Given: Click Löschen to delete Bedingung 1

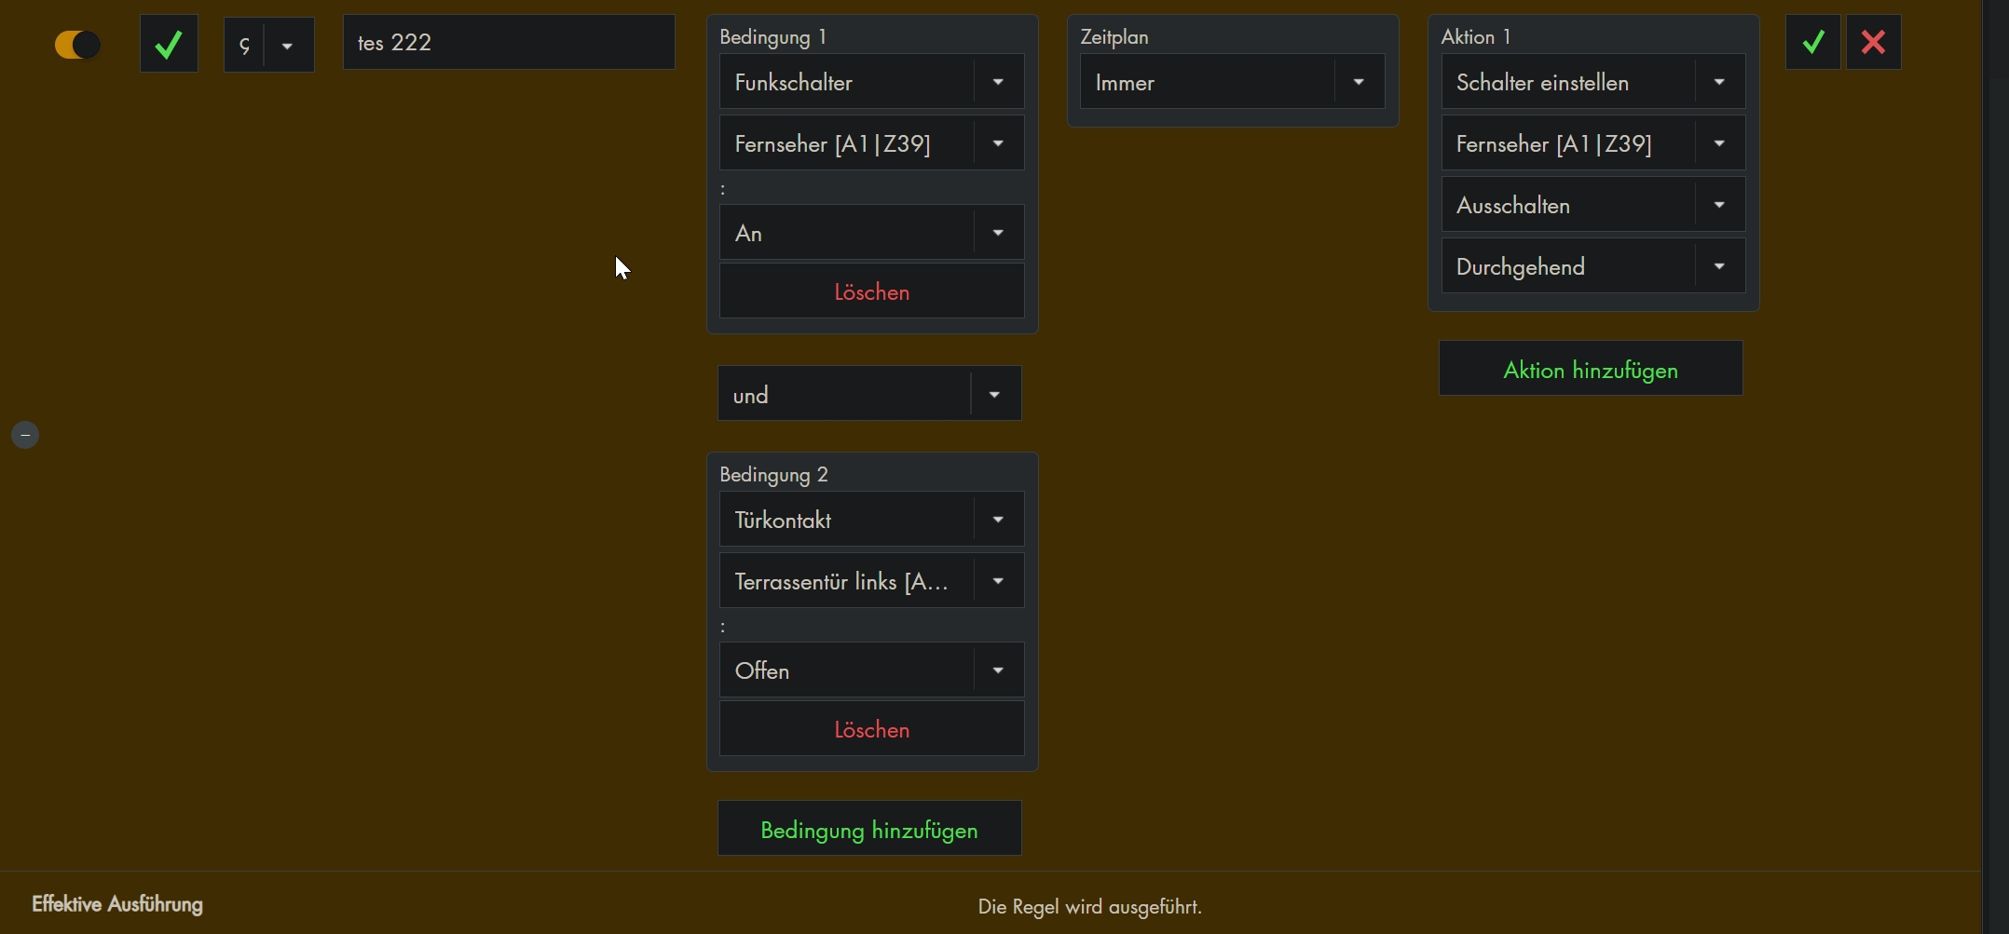Looking at the screenshot, I should point(871,291).
